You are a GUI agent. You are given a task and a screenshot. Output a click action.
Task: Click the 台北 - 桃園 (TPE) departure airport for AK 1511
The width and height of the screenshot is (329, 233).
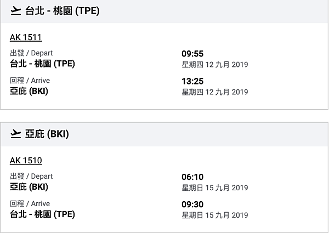42,64
